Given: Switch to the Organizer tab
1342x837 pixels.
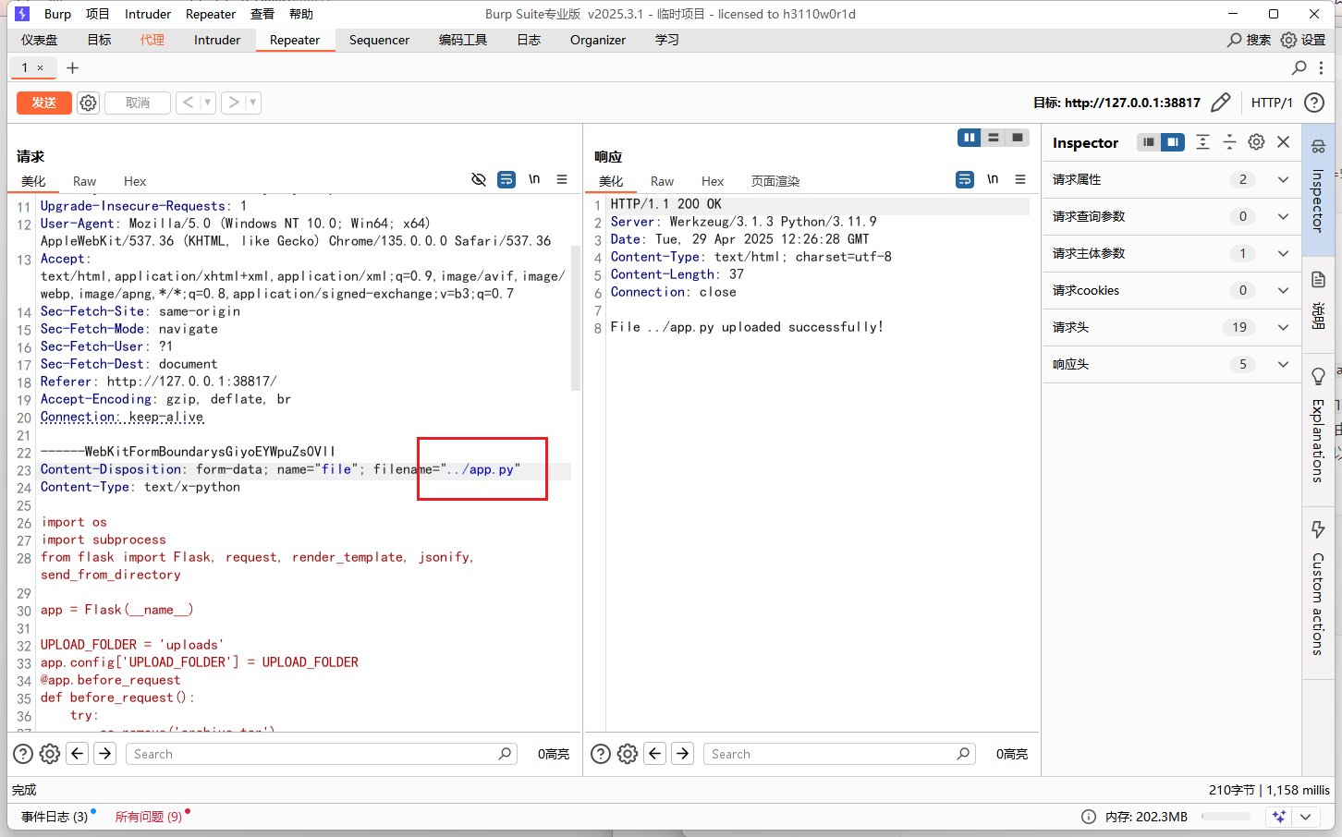Looking at the screenshot, I should coord(598,40).
